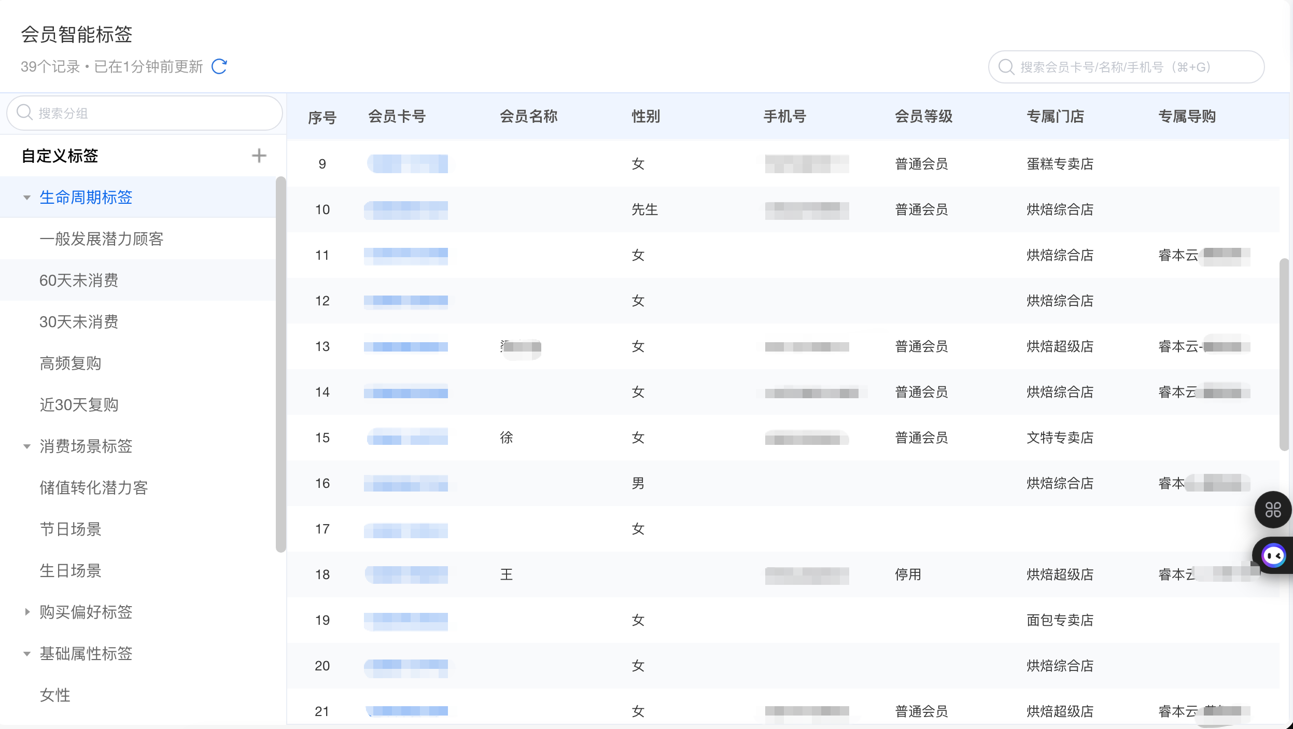Click the magnifier icon in 搜索分组 box
The height and width of the screenshot is (729, 1293).
click(x=24, y=113)
